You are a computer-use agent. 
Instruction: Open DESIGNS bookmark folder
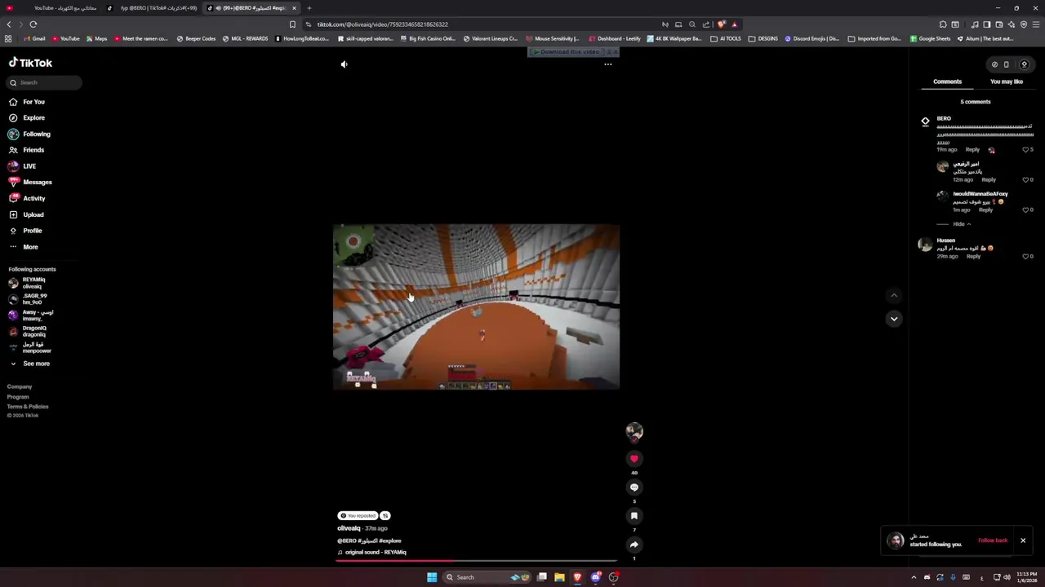(763, 38)
